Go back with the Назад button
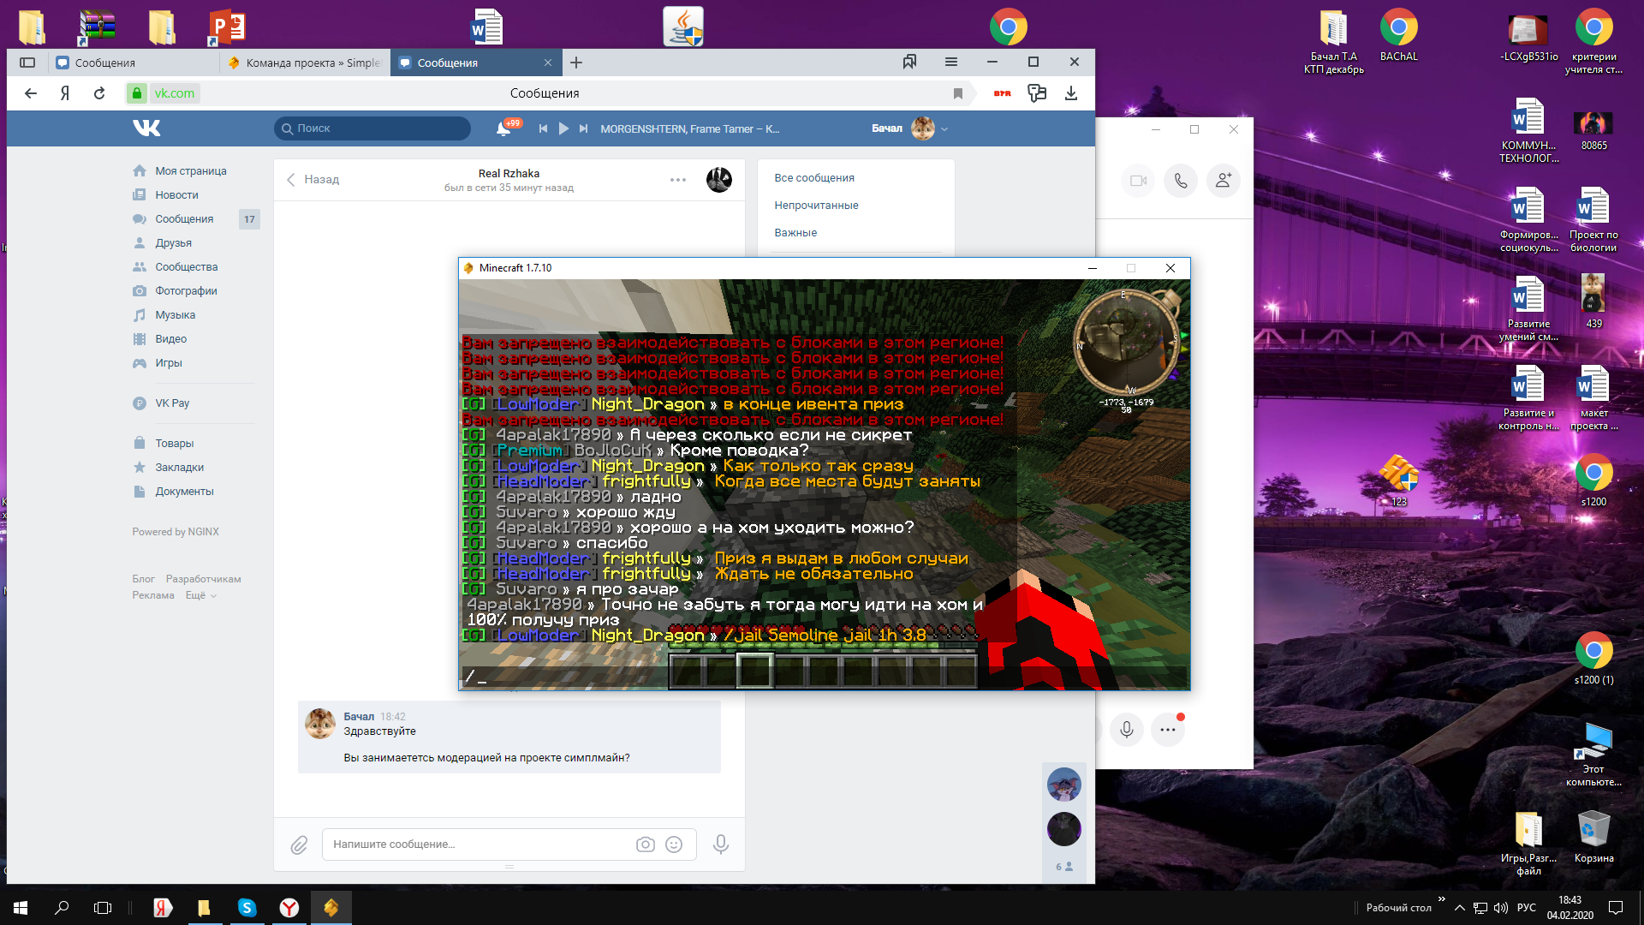Image resolution: width=1644 pixels, height=925 pixels. [x=313, y=180]
